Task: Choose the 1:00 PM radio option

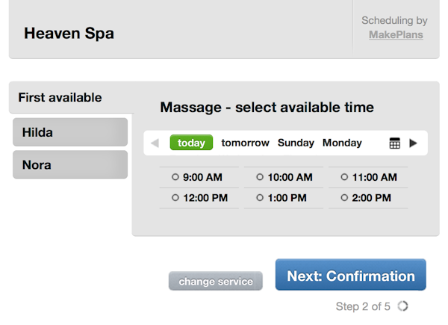Action: pos(260,198)
